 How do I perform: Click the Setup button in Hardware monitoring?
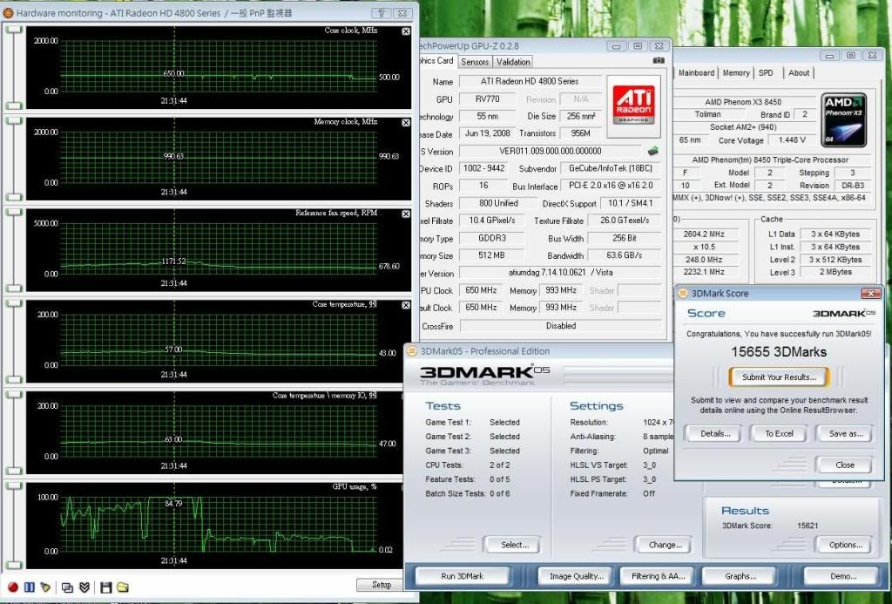(382, 585)
